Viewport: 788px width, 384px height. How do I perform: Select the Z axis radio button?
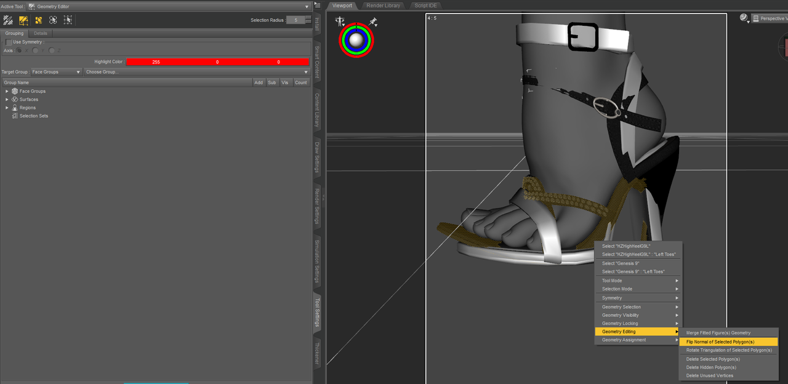52,50
